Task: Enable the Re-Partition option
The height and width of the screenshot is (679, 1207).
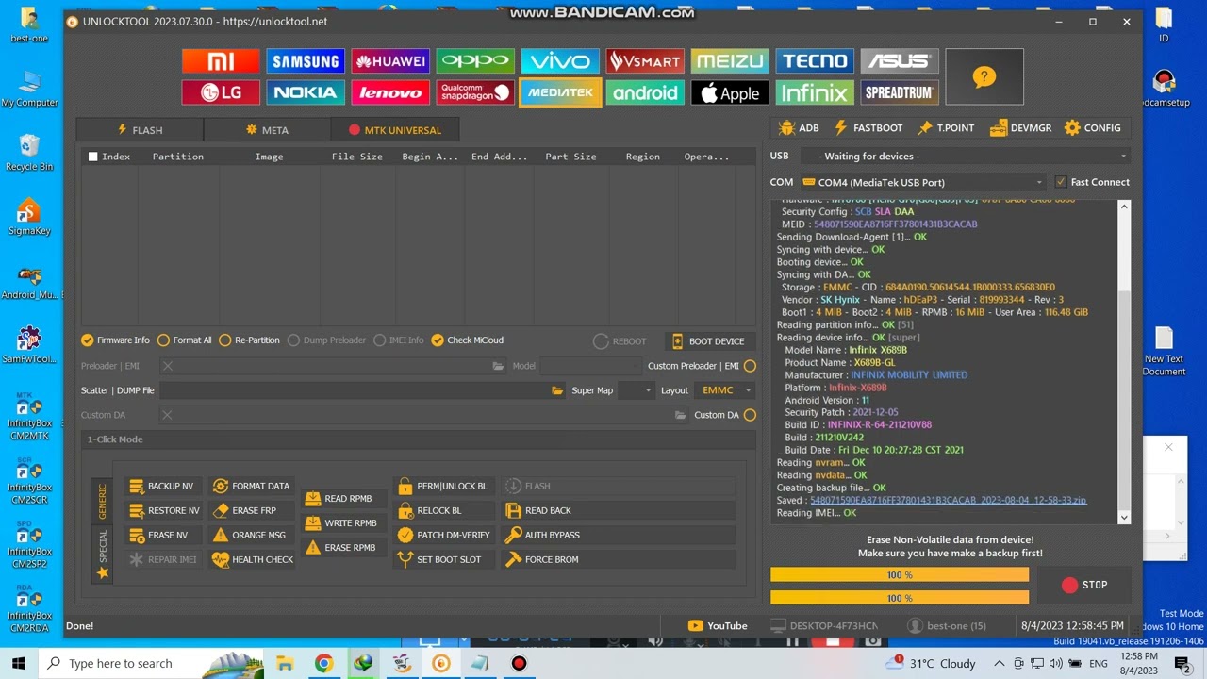Action: coord(249,340)
